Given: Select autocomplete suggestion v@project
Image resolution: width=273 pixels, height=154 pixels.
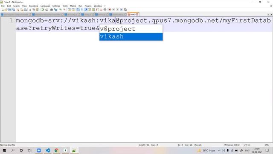Looking at the screenshot, I should point(131,29).
